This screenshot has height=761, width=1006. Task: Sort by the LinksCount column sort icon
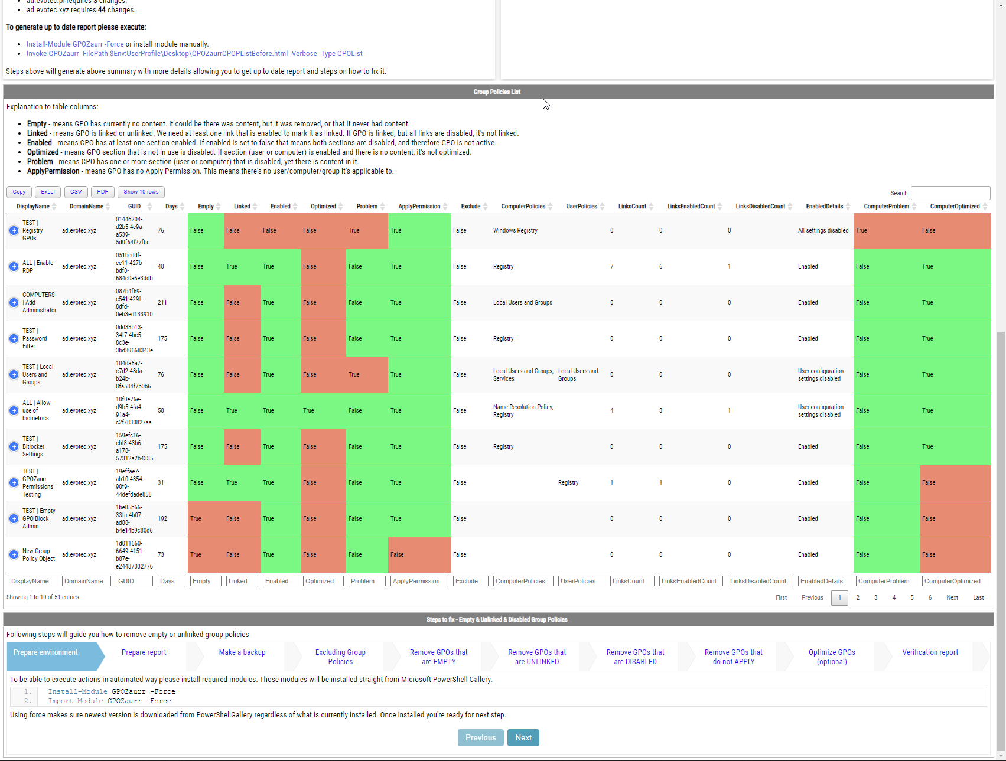[x=651, y=207]
